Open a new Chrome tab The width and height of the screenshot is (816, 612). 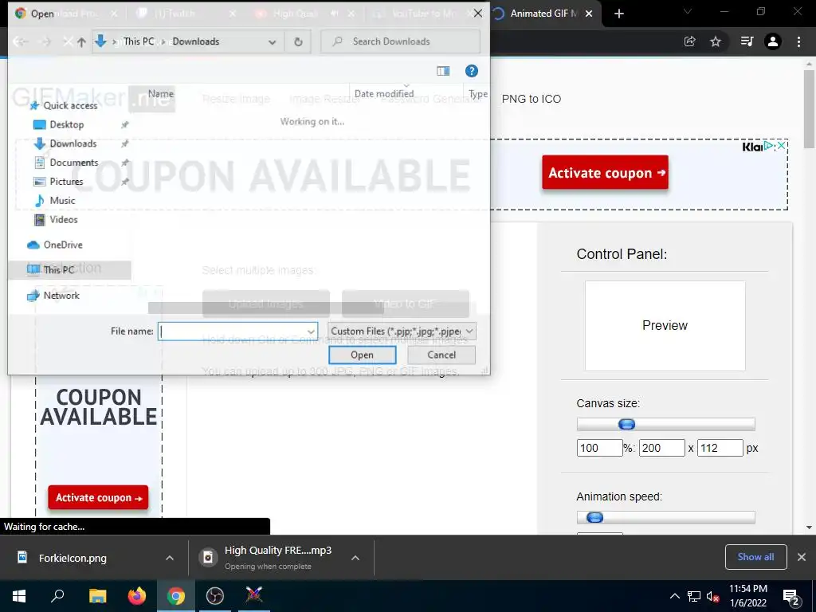618,14
